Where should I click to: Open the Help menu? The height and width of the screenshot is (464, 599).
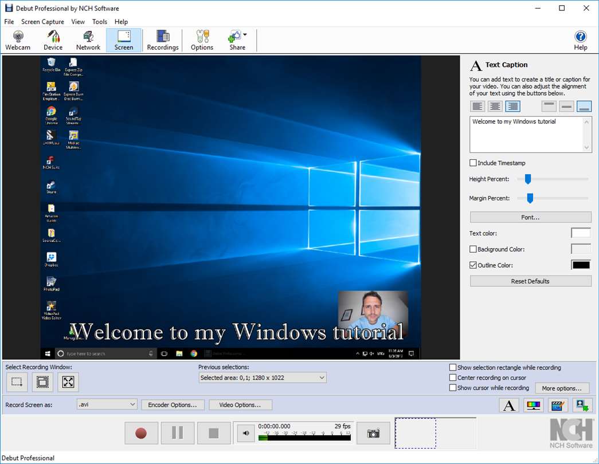click(121, 22)
